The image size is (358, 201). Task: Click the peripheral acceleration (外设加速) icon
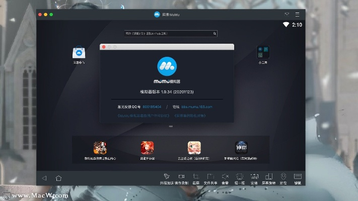point(167,176)
